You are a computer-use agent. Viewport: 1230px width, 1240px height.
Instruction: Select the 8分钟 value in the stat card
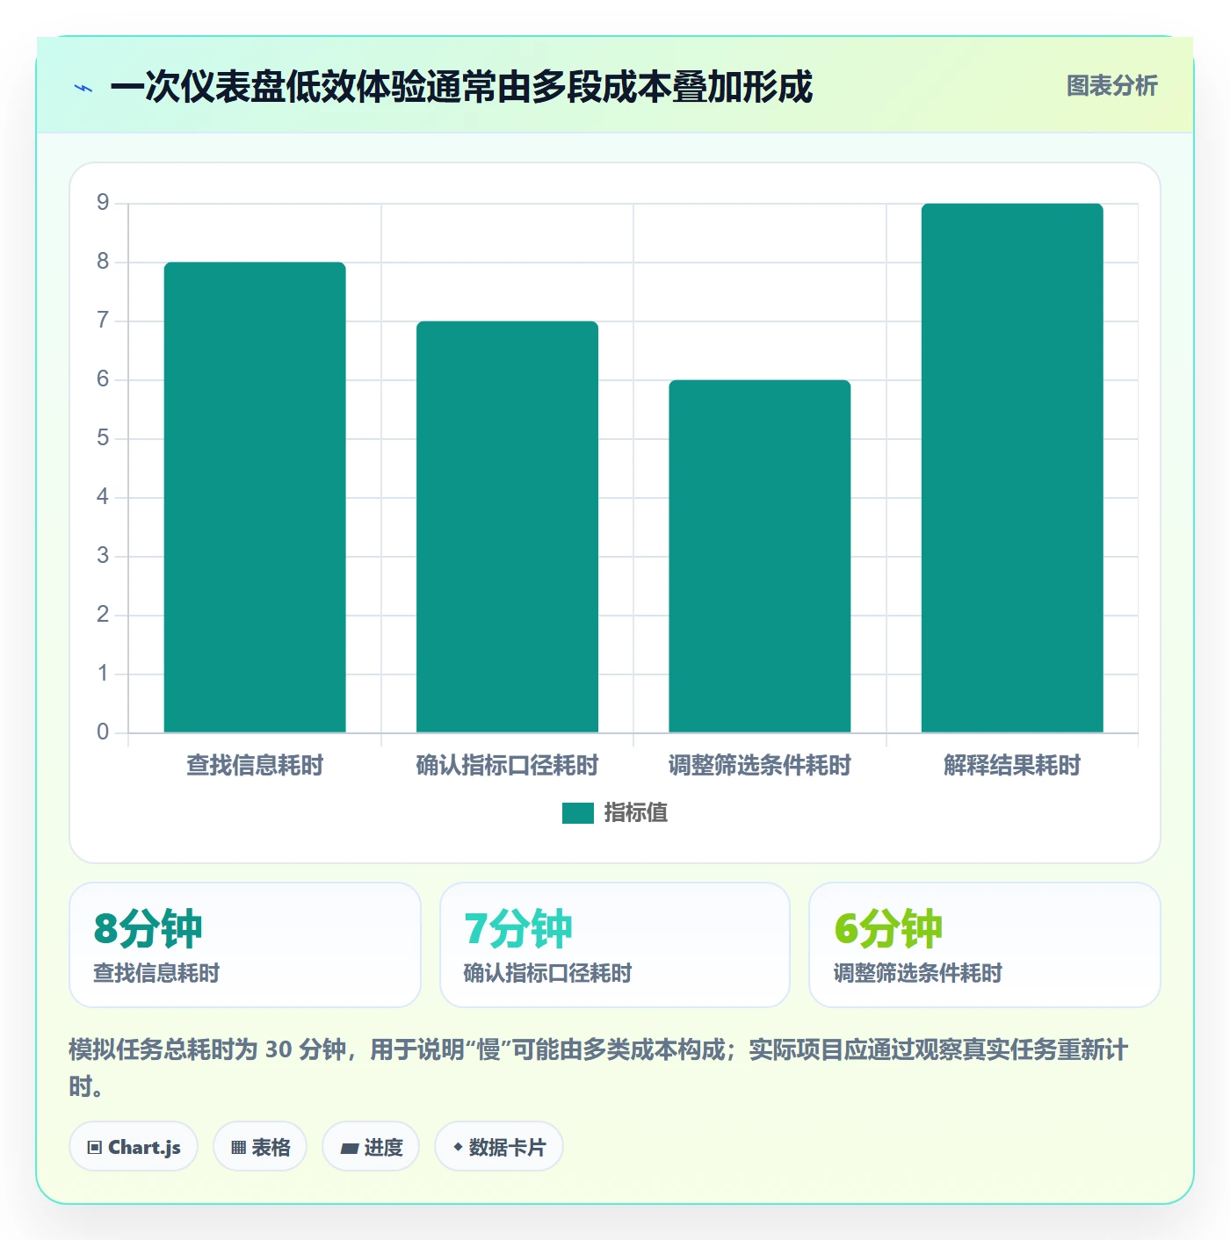[x=148, y=929]
